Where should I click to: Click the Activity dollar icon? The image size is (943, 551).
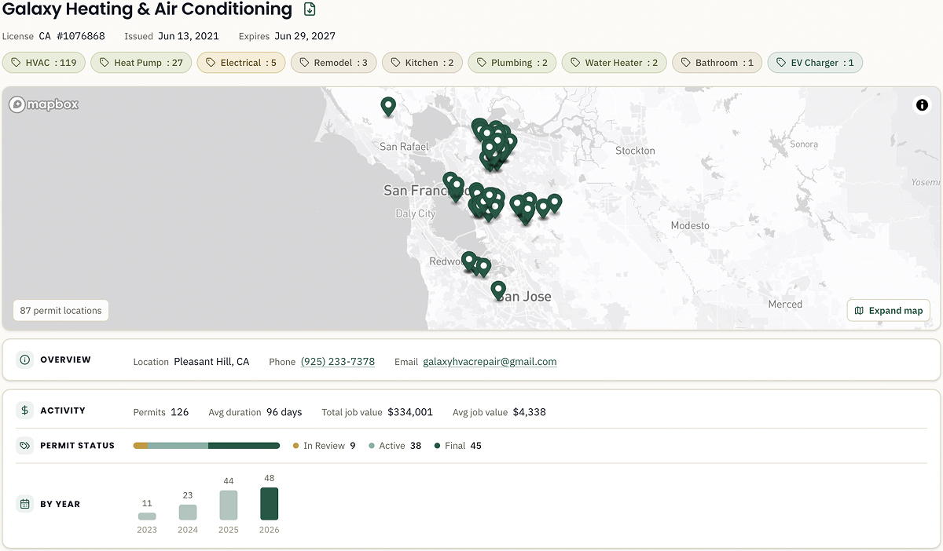[x=25, y=411]
